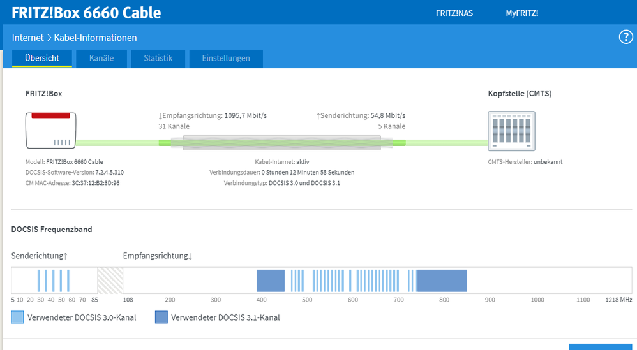
Task: Click the FRITZ!Box router device image
Action: pyautogui.click(x=51, y=131)
